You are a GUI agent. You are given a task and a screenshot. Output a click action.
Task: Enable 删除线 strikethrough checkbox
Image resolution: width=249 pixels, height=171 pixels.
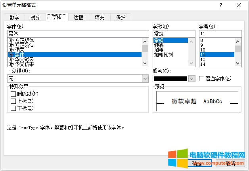click(13, 94)
